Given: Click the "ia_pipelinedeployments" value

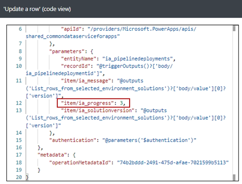Looking at the screenshot, I should point(139,59).
